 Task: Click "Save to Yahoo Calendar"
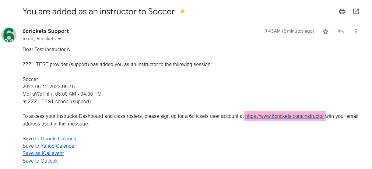[x=49, y=146]
